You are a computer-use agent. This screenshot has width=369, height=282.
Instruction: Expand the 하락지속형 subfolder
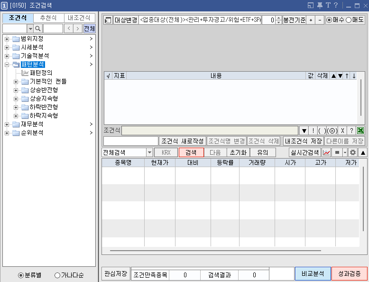(x=16, y=116)
